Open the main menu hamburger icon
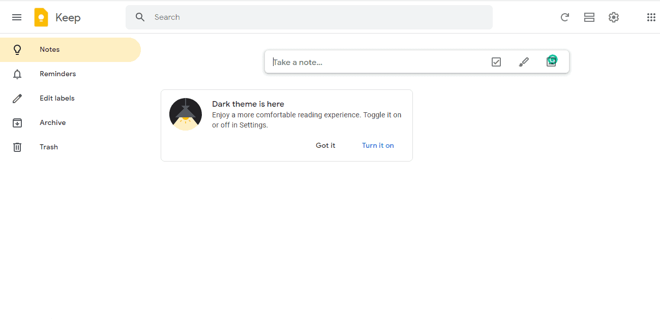The width and height of the screenshot is (660, 319). [17, 17]
